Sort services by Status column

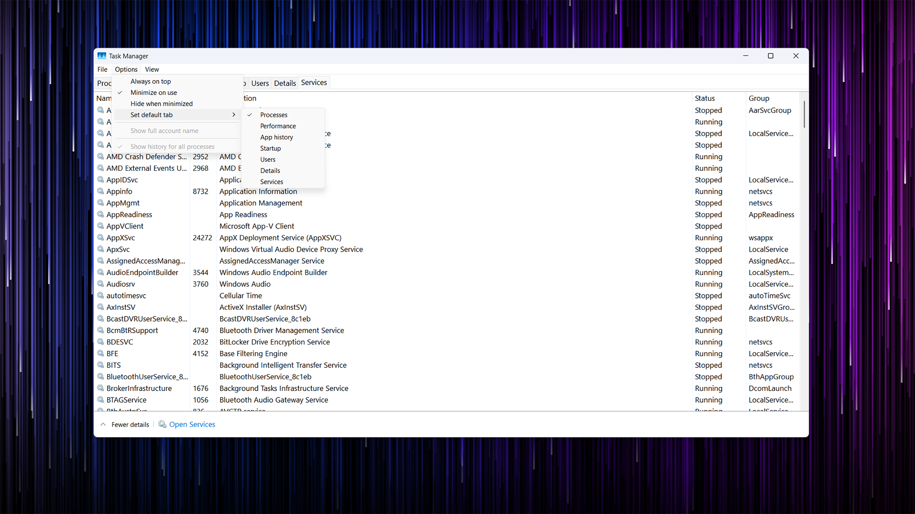coord(718,98)
